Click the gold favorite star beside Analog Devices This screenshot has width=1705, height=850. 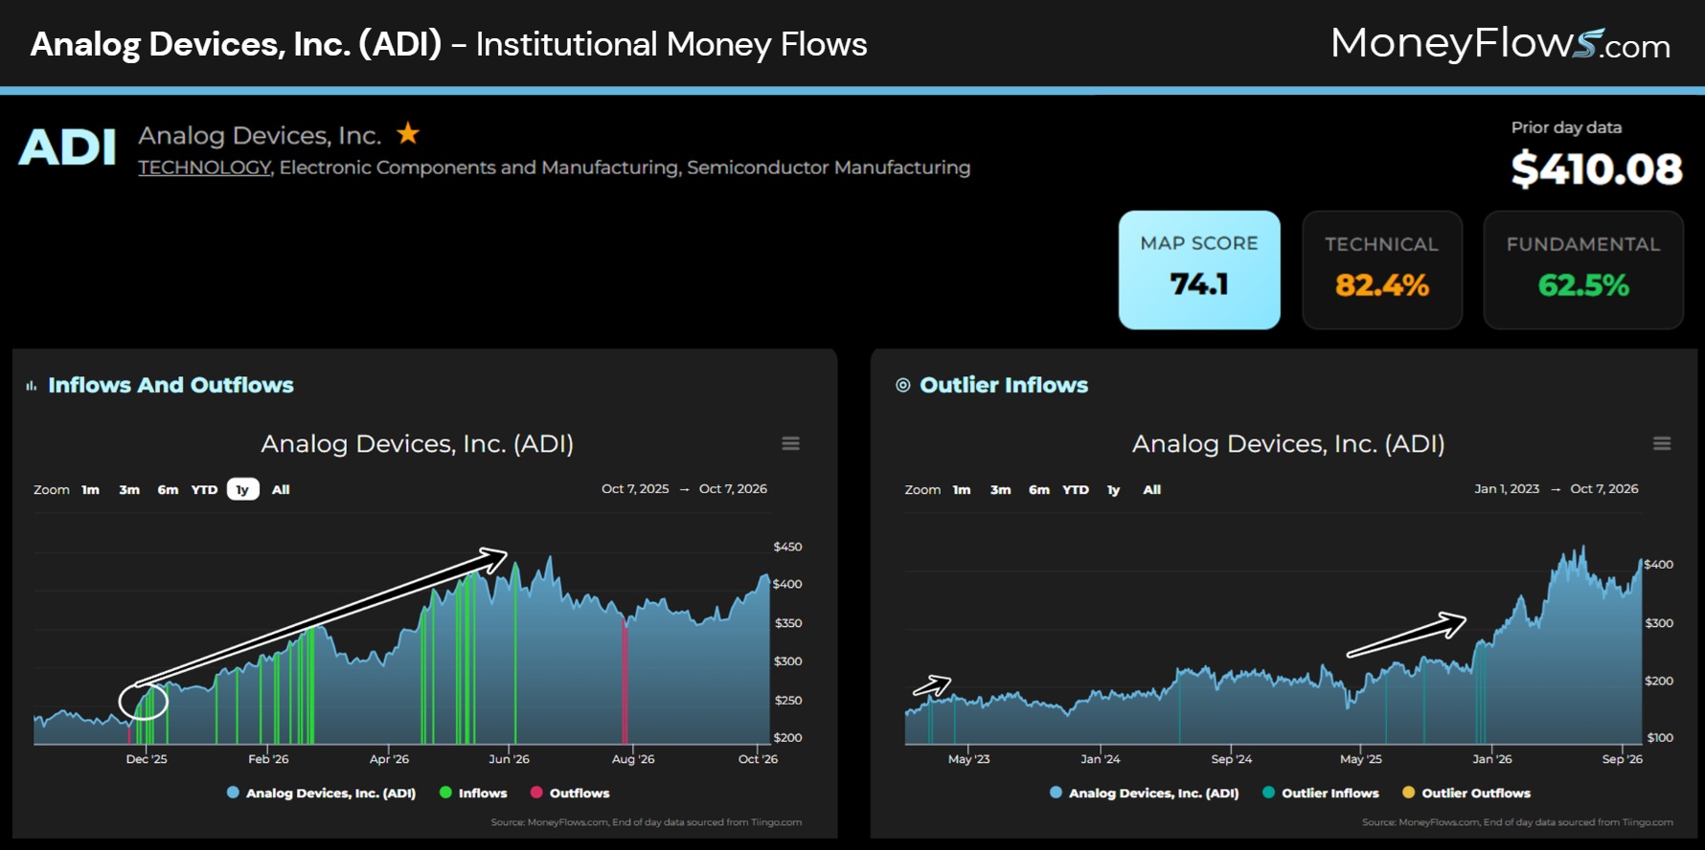click(x=408, y=133)
